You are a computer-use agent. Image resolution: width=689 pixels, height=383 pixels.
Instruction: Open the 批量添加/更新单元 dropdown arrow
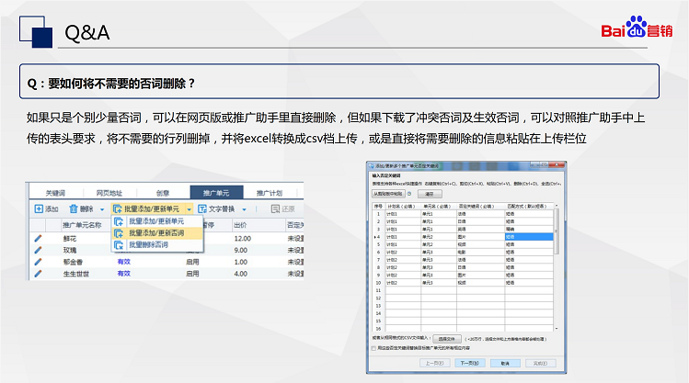(189, 209)
